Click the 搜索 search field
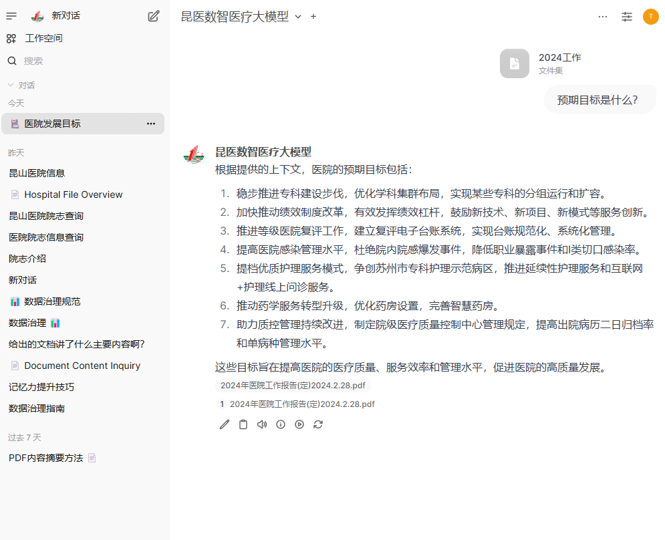 pos(33,61)
